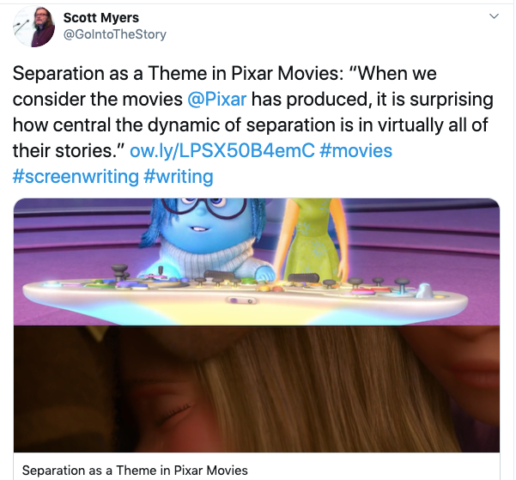Open the Inside Out console preview image
516x480 pixels.
[x=257, y=262]
